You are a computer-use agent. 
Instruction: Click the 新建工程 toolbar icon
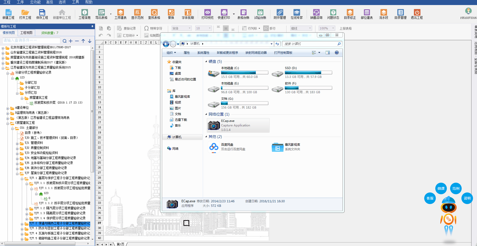click(8, 13)
